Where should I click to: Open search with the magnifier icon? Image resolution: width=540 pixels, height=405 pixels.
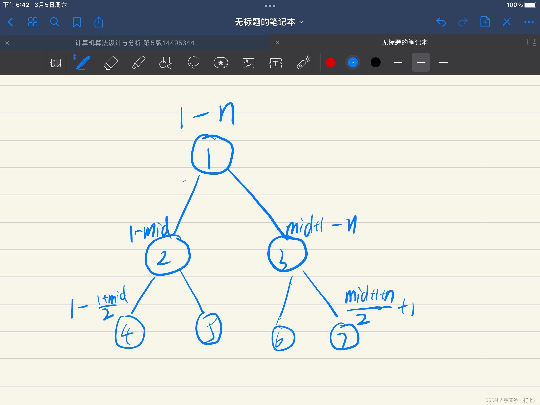[55, 22]
